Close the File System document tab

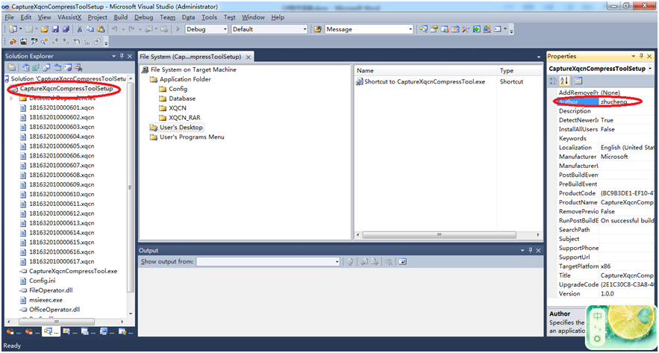pos(248,57)
